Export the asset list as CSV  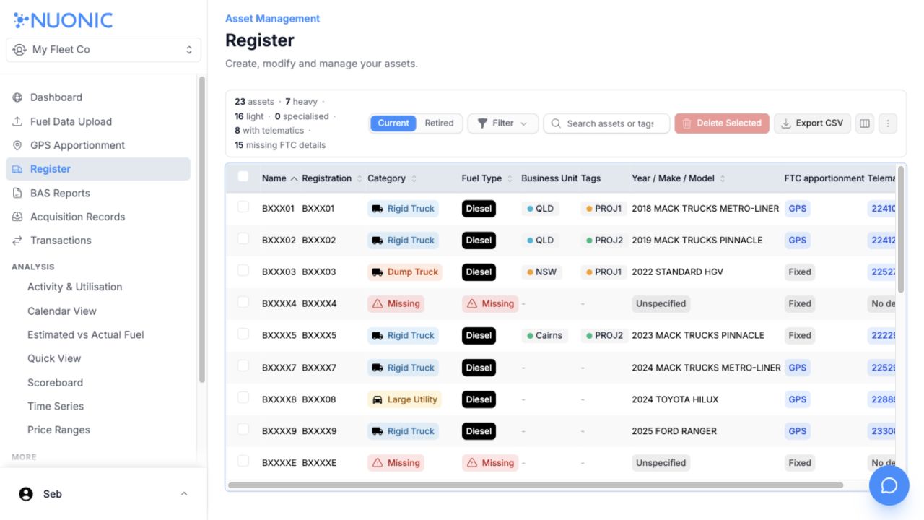813,123
